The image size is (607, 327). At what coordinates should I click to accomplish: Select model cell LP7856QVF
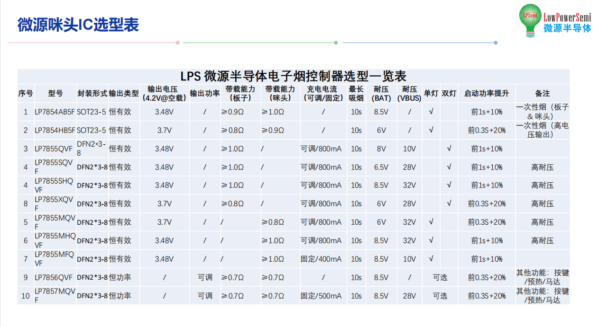54,277
